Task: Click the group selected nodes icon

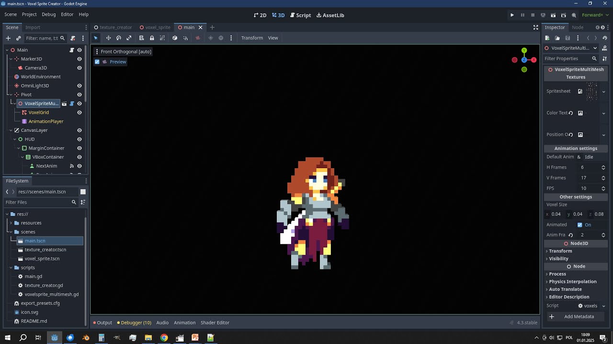Action: 162,38
